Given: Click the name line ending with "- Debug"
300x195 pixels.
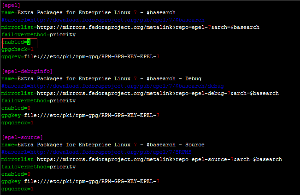Looking at the screenshot, I should (x=101, y=78).
